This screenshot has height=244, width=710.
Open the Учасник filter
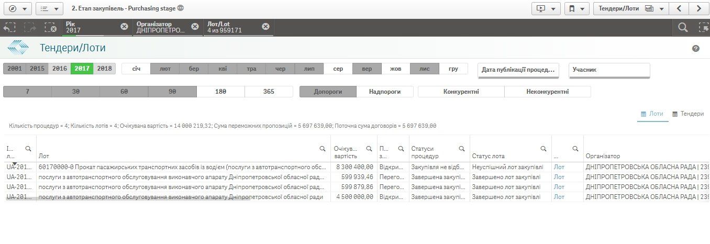609,70
